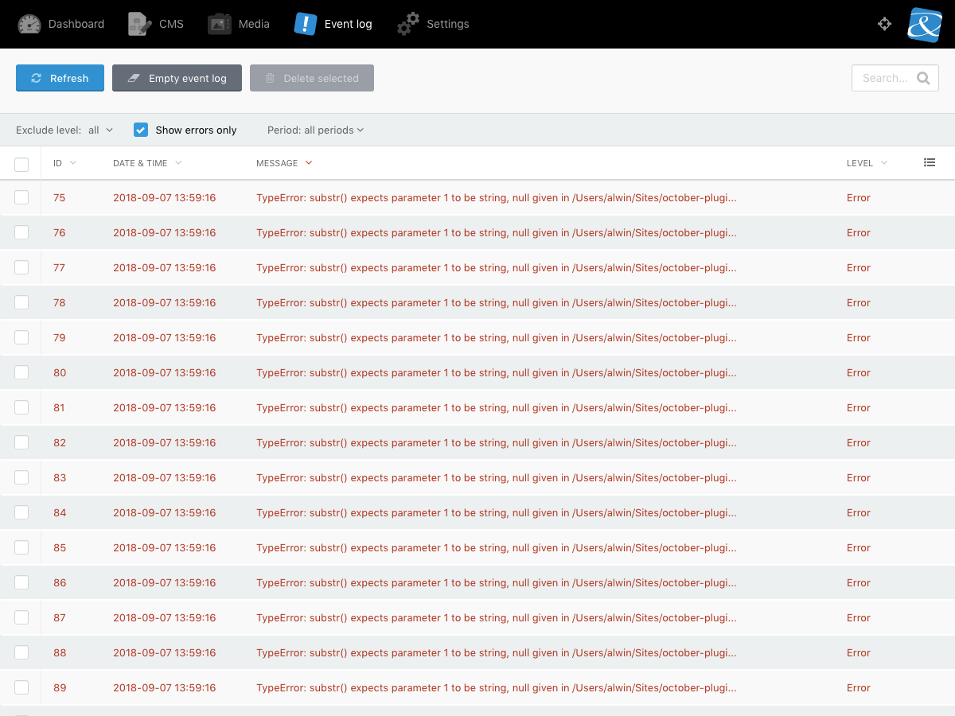
Task: Select checkbox for event 83
Action: (x=21, y=477)
